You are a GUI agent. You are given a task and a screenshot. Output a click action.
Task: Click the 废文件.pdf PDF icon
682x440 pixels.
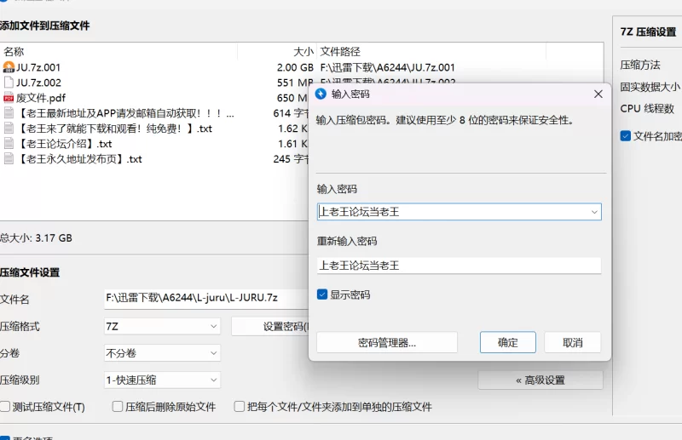click(x=9, y=98)
